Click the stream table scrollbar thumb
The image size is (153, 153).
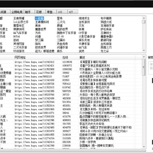pos(144,67)
